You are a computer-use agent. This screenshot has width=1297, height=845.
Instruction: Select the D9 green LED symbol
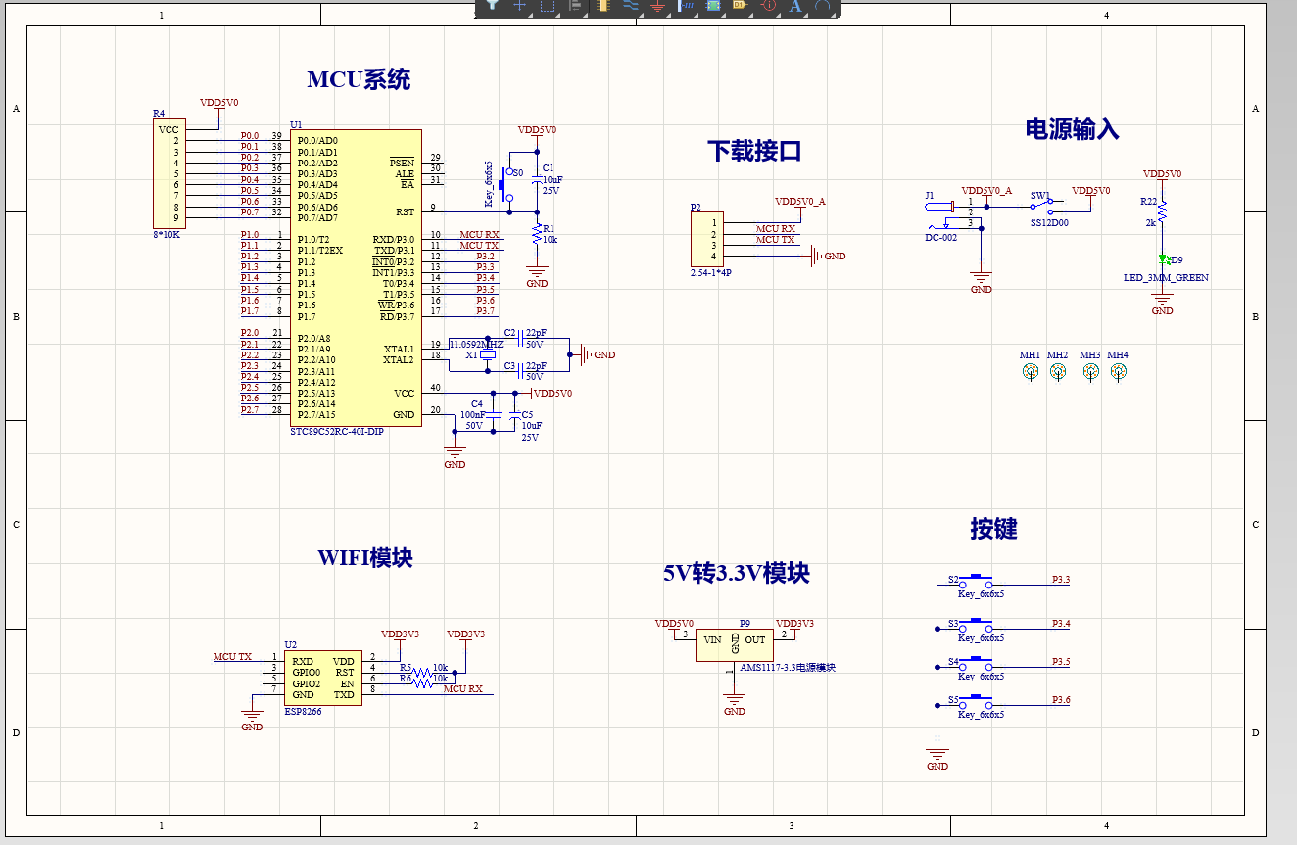[1163, 260]
